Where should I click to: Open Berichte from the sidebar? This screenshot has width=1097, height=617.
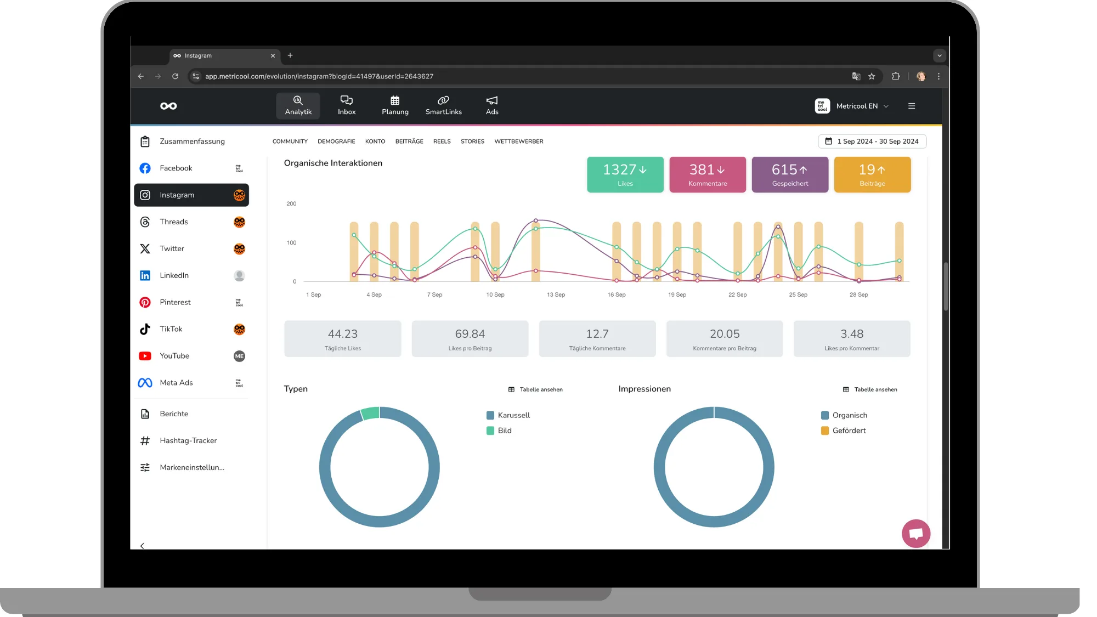pos(173,414)
